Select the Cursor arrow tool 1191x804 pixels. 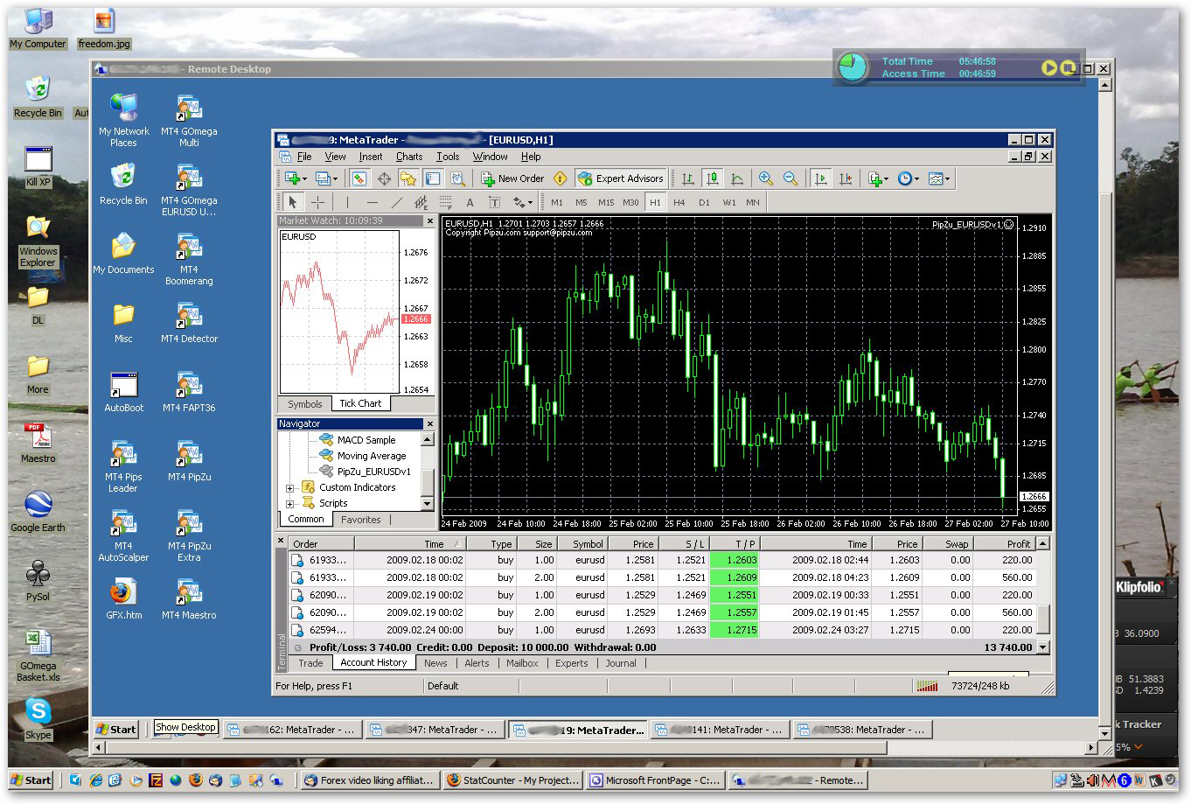[x=293, y=202]
